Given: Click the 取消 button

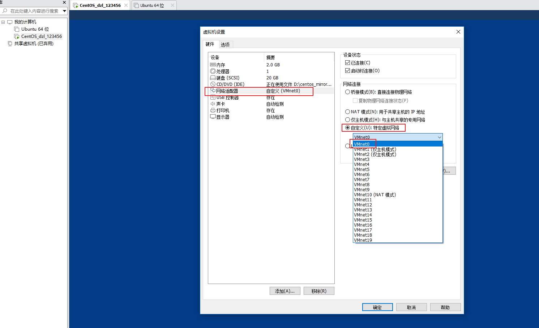Looking at the screenshot, I should point(411,307).
